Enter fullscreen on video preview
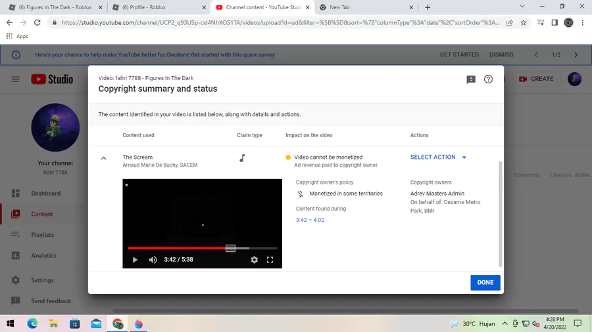The image size is (592, 332). tap(270, 260)
